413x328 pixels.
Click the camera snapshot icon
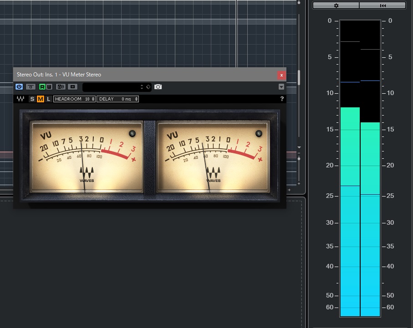158,86
